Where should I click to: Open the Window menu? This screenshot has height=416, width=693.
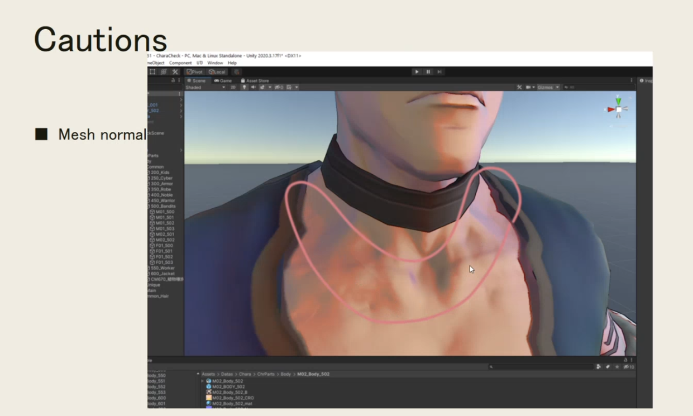(x=215, y=63)
